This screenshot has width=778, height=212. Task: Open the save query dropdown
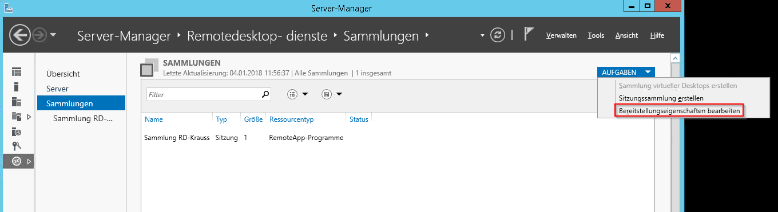(332, 94)
